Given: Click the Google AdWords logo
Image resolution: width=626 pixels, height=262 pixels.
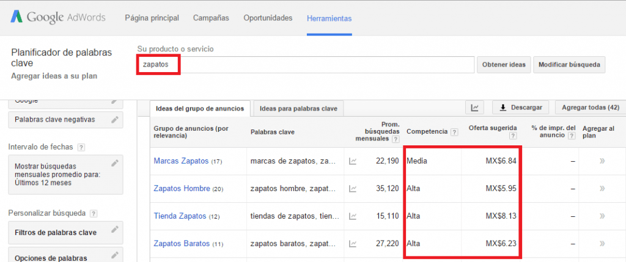Looking at the screenshot, I should (57, 18).
